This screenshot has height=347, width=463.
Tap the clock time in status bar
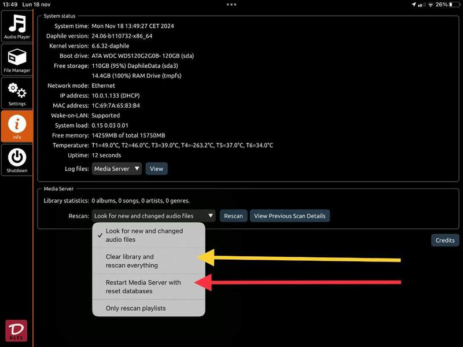click(9, 5)
